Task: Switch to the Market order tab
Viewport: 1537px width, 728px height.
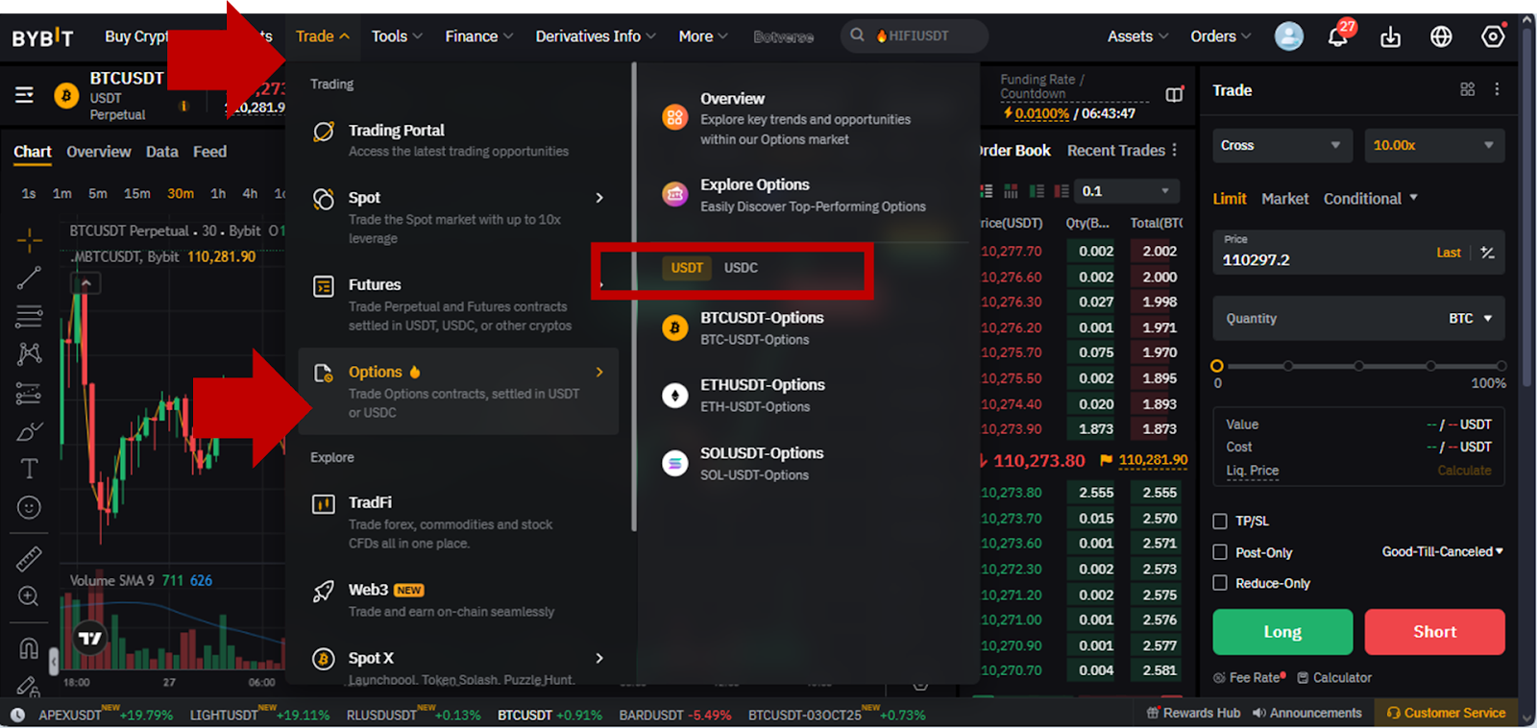Action: click(1285, 199)
